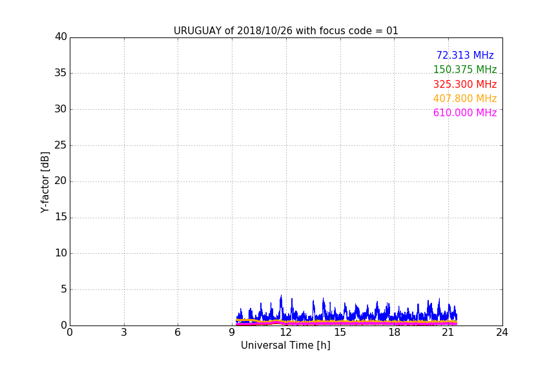Image resolution: width=558 pixels, height=372 pixels.
Task: Click the x-axis tick label 3
Action: pyautogui.click(x=124, y=333)
